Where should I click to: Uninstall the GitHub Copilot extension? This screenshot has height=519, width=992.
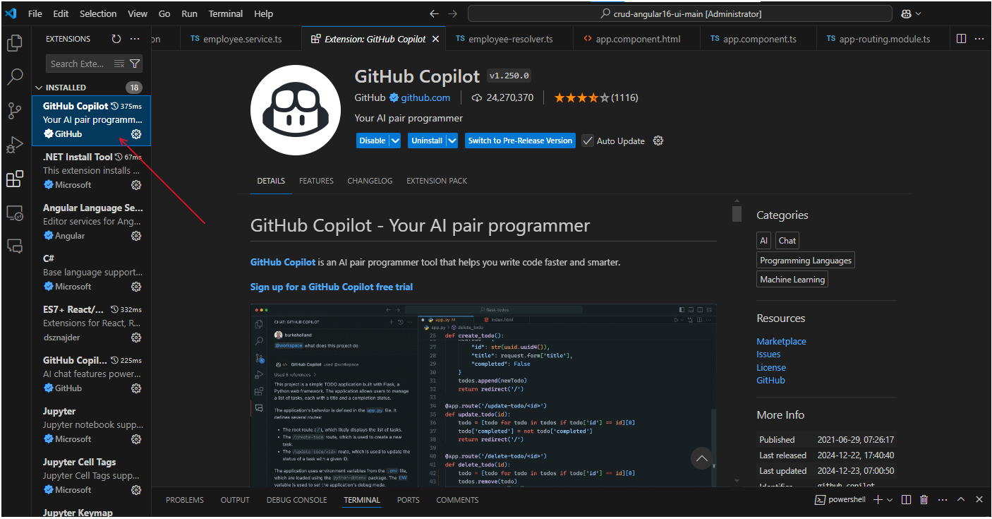427,141
